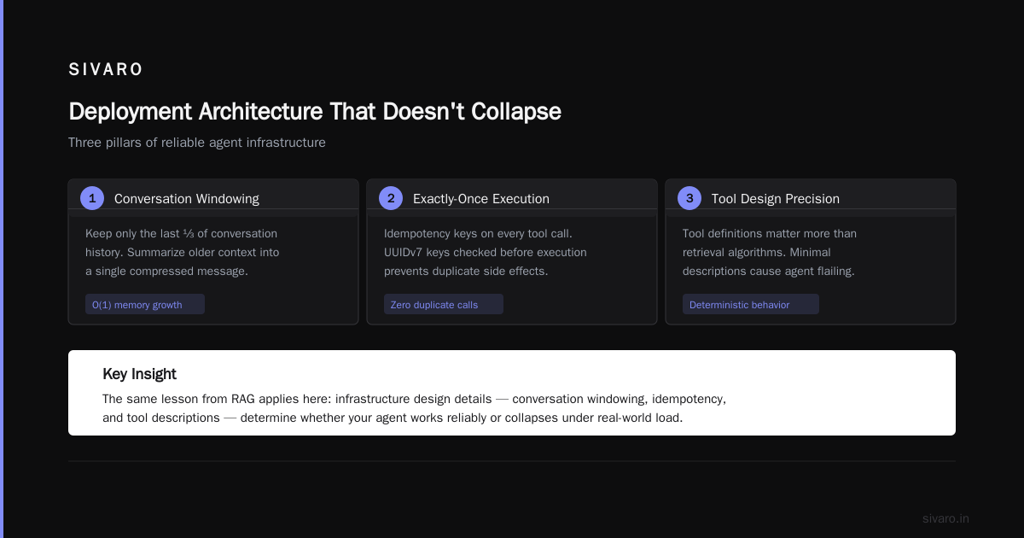Click the conversation history description text
The height and width of the screenshot is (538, 1024).
(183, 252)
